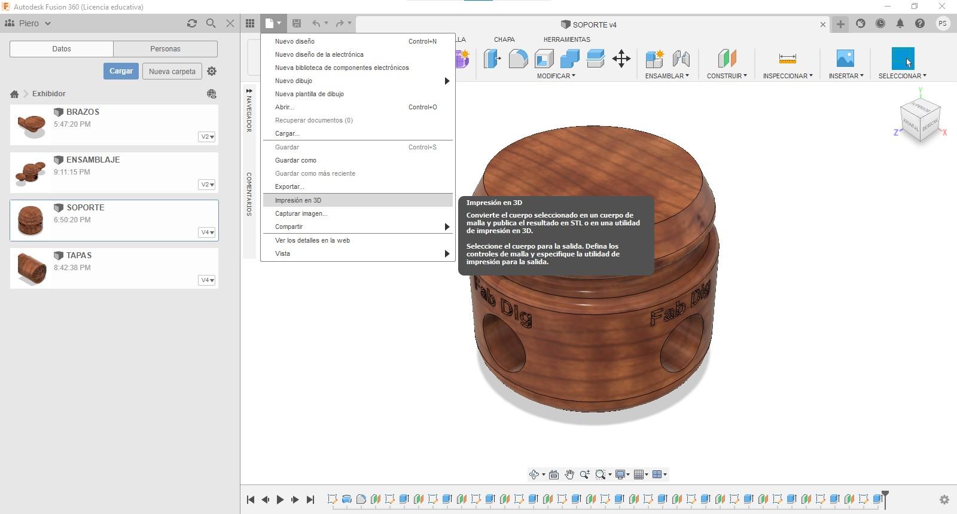
Task: Open the Piero team dropdown
Action: [x=28, y=23]
